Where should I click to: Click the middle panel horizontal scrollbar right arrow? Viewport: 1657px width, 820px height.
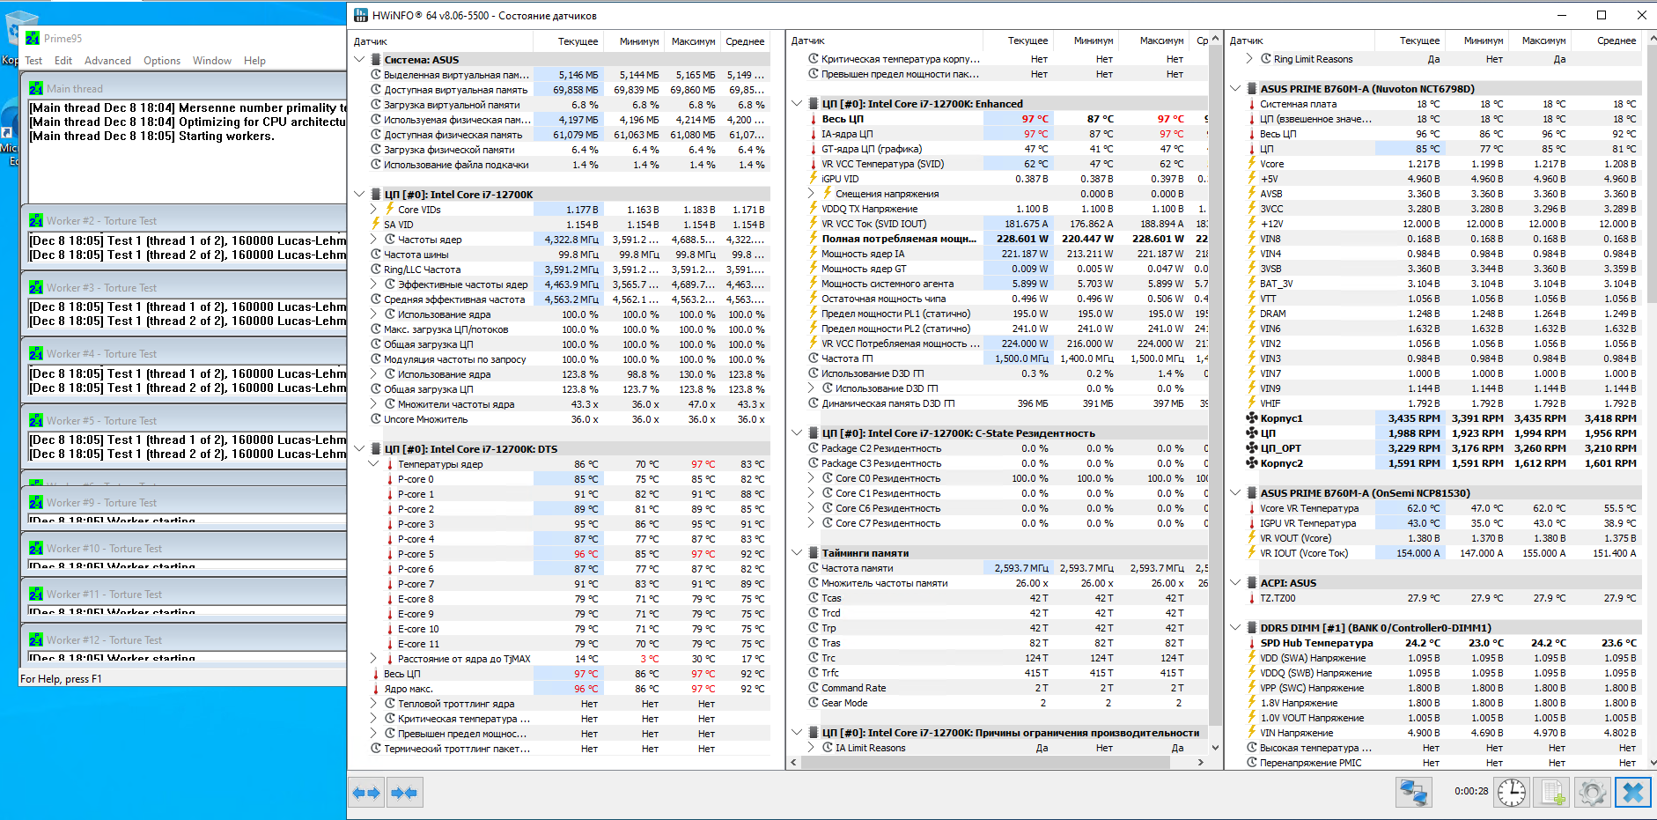(x=1200, y=763)
